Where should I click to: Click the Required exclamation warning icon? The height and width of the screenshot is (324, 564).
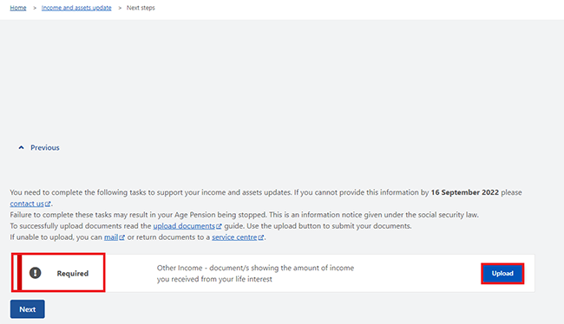(35, 273)
